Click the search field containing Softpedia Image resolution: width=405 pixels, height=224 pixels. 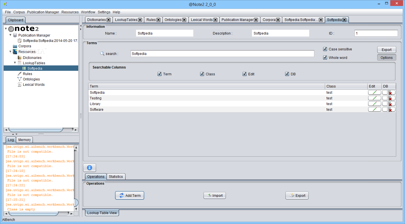click(222, 54)
